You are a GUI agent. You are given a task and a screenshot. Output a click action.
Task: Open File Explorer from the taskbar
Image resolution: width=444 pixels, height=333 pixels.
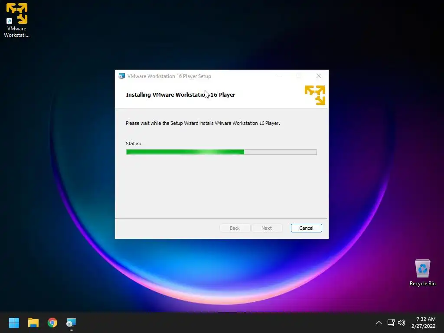[33, 323]
